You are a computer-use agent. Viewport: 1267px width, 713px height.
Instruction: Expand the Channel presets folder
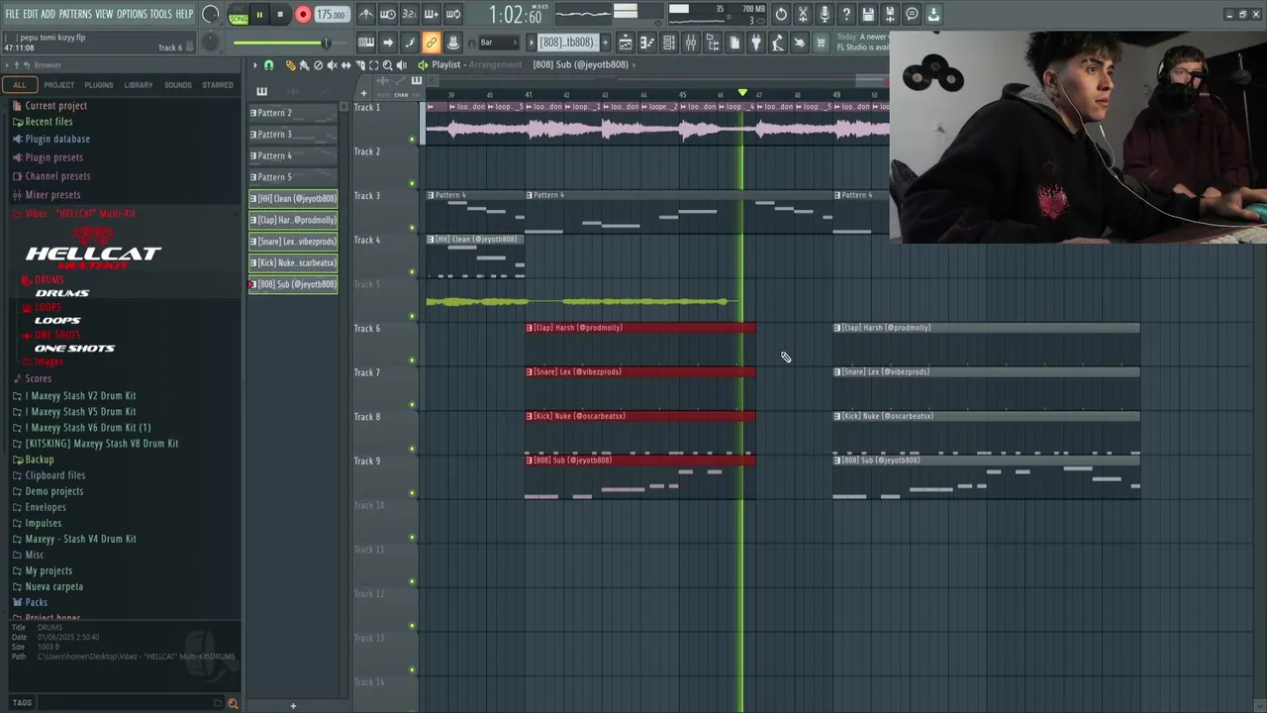tap(57, 176)
